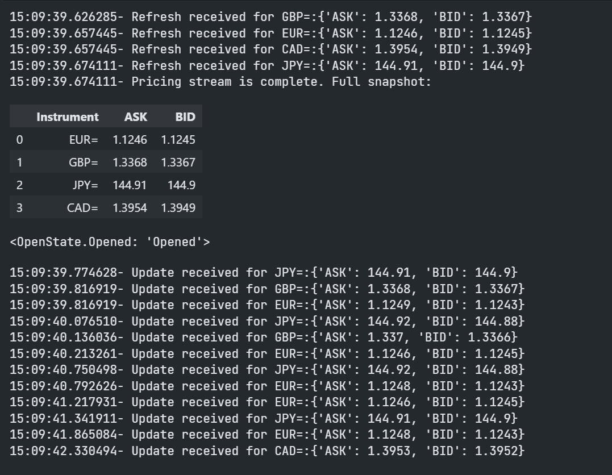Select the JPY= instrument cell
612x475 pixels.
85,185
